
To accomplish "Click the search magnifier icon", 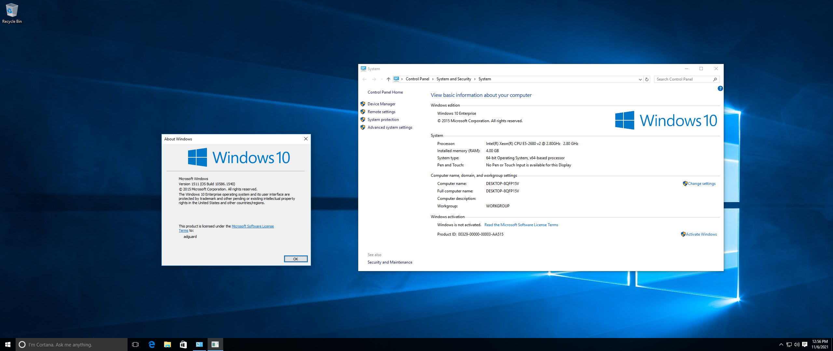I will [715, 79].
